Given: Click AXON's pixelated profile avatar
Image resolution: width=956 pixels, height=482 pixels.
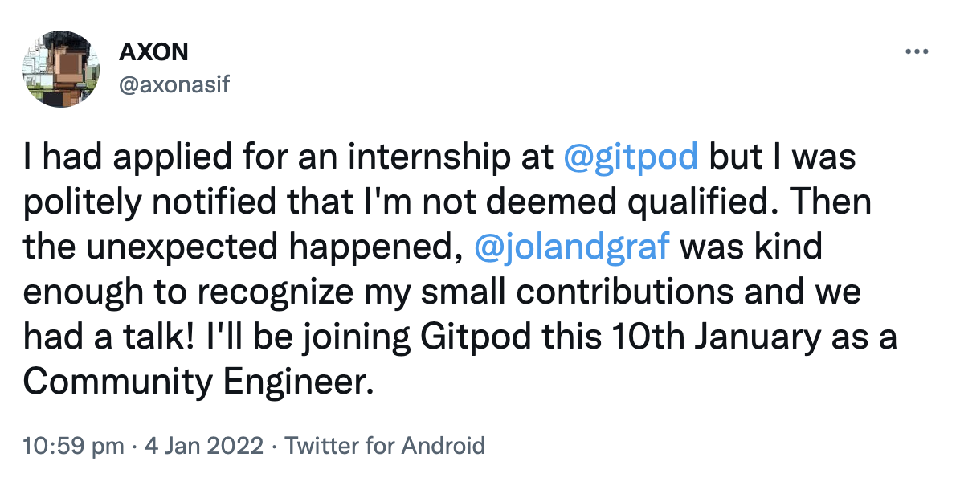Looking at the screenshot, I should click(56, 68).
